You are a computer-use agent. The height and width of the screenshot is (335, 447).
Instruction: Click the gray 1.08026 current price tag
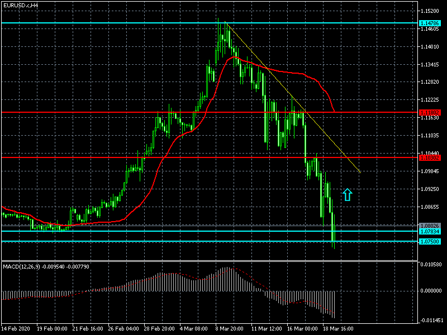(430, 226)
